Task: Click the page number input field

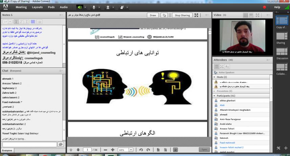Action: click(x=87, y=150)
